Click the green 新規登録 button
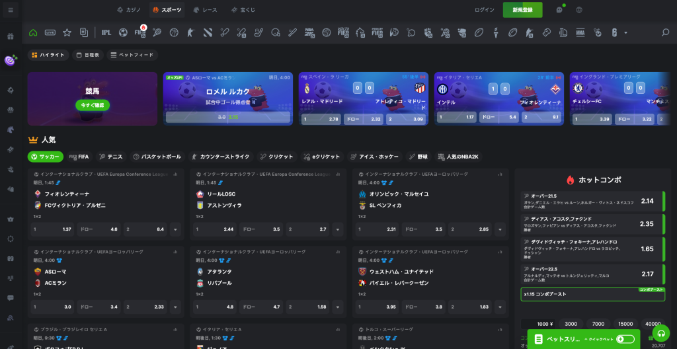Screen dimensions: 677x349 tap(522, 10)
